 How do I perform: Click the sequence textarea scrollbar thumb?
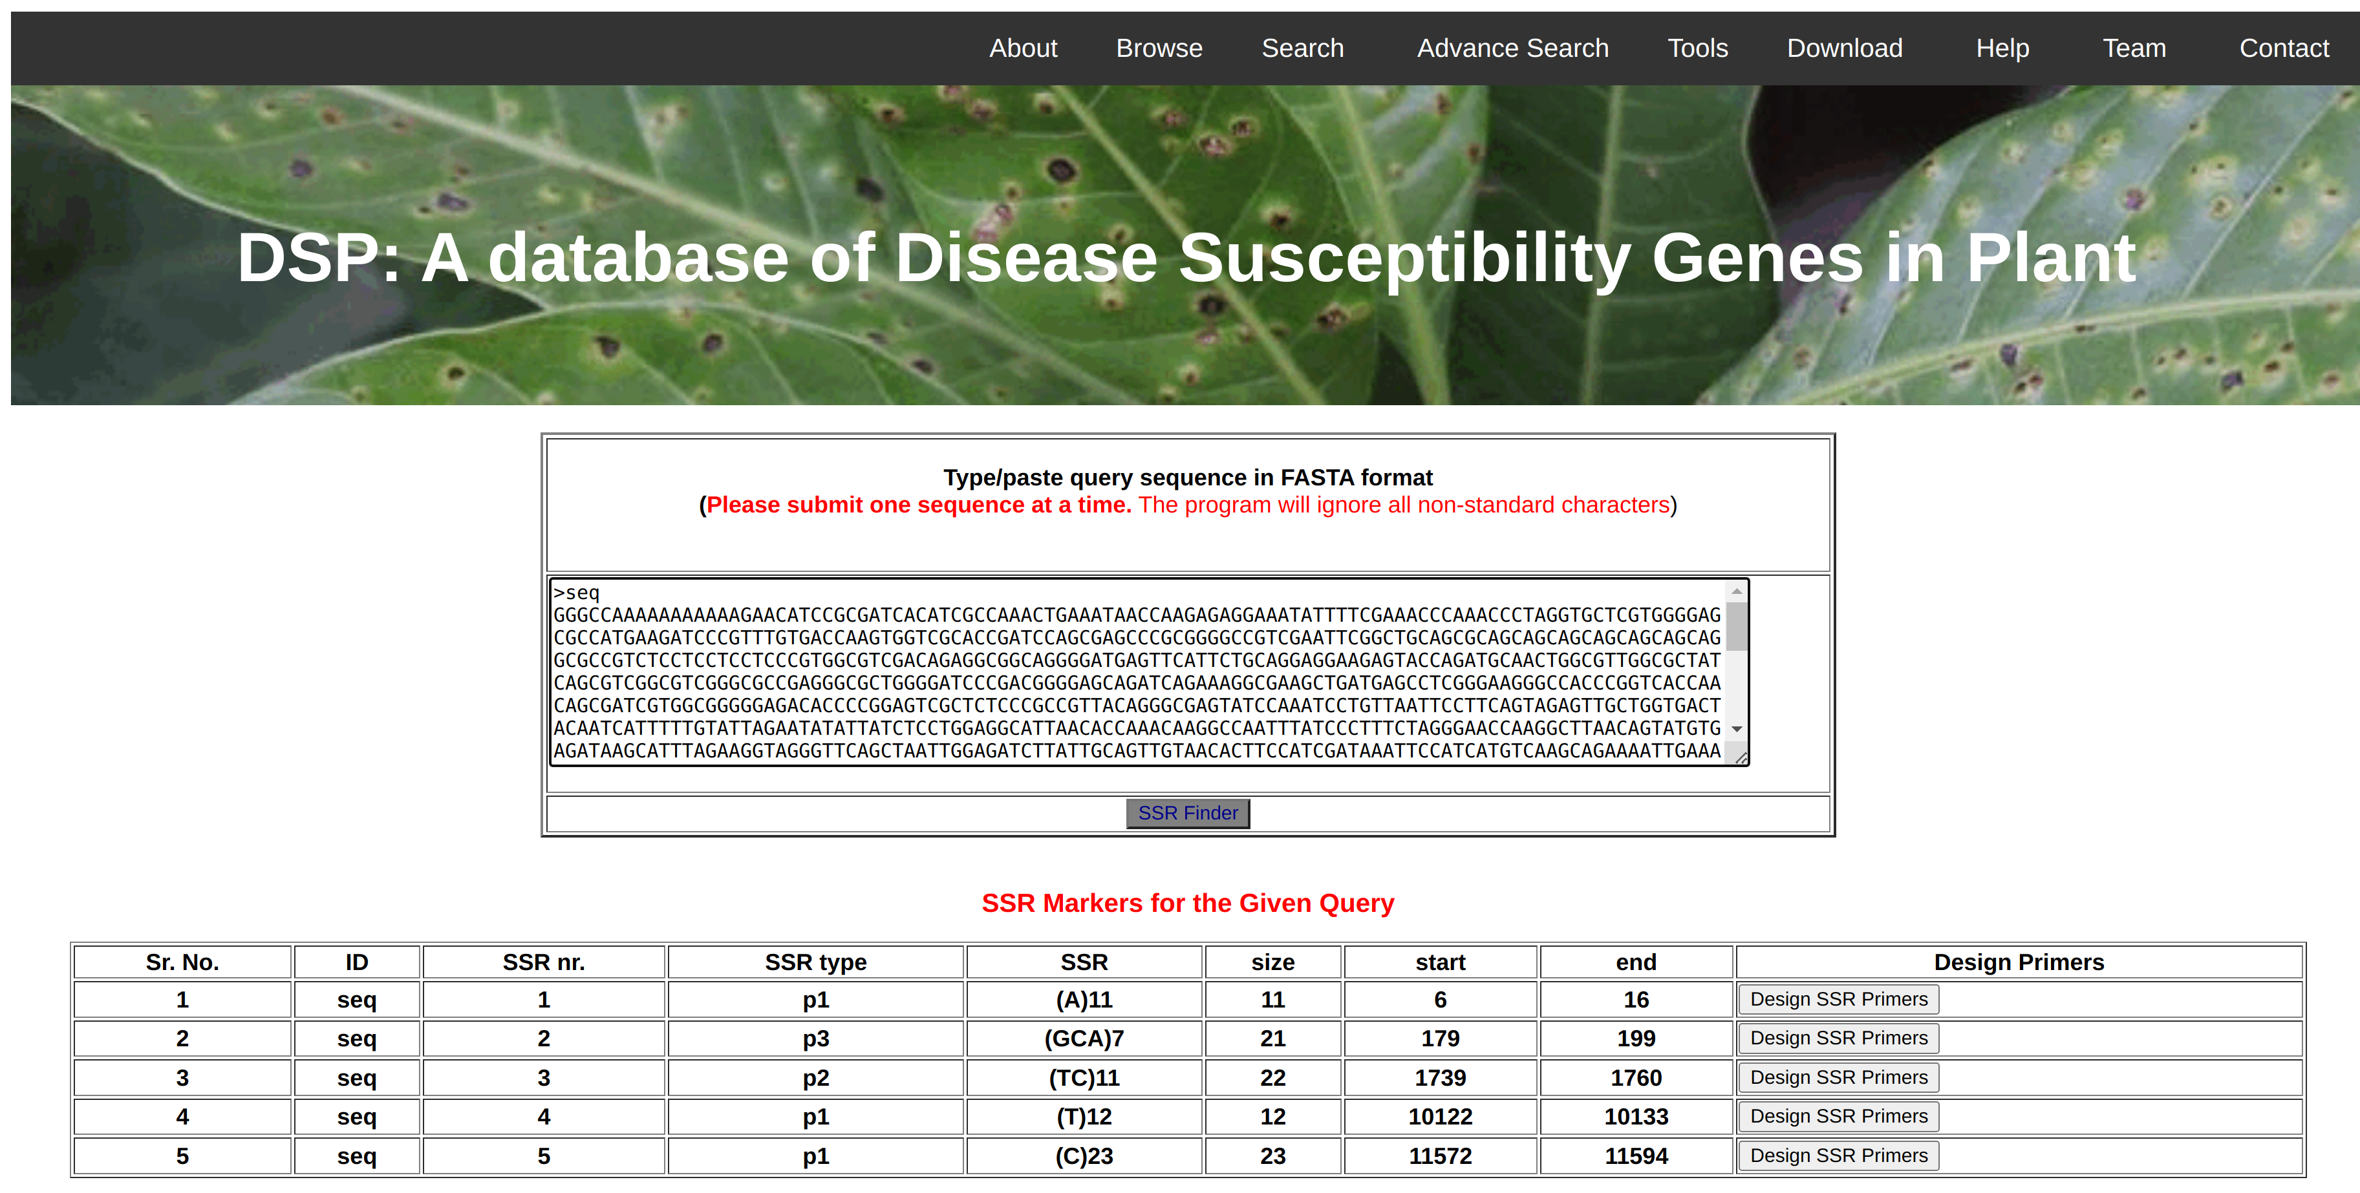[1736, 626]
